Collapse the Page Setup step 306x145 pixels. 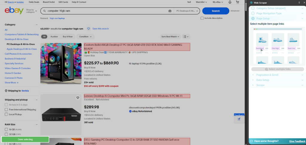(x=302, y=18)
